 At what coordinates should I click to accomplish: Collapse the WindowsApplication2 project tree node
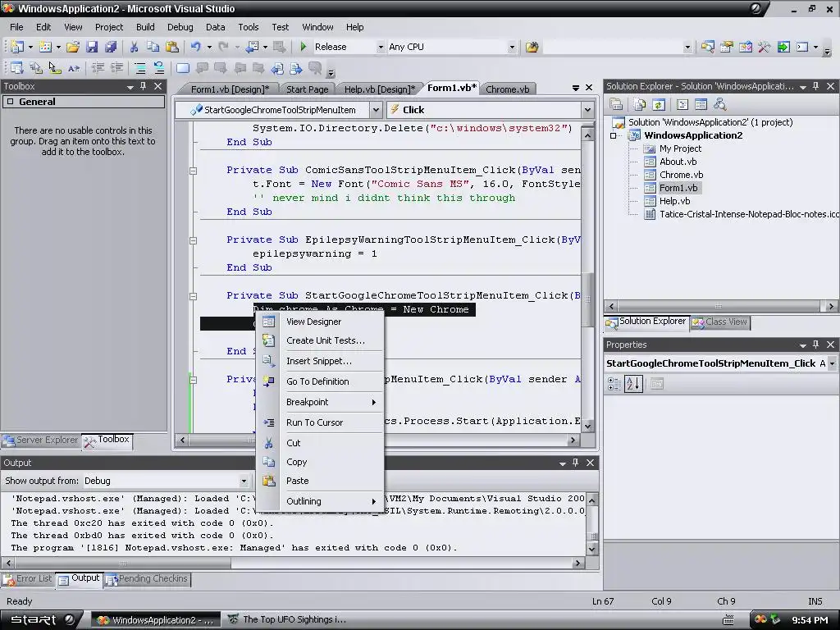click(x=614, y=135)
